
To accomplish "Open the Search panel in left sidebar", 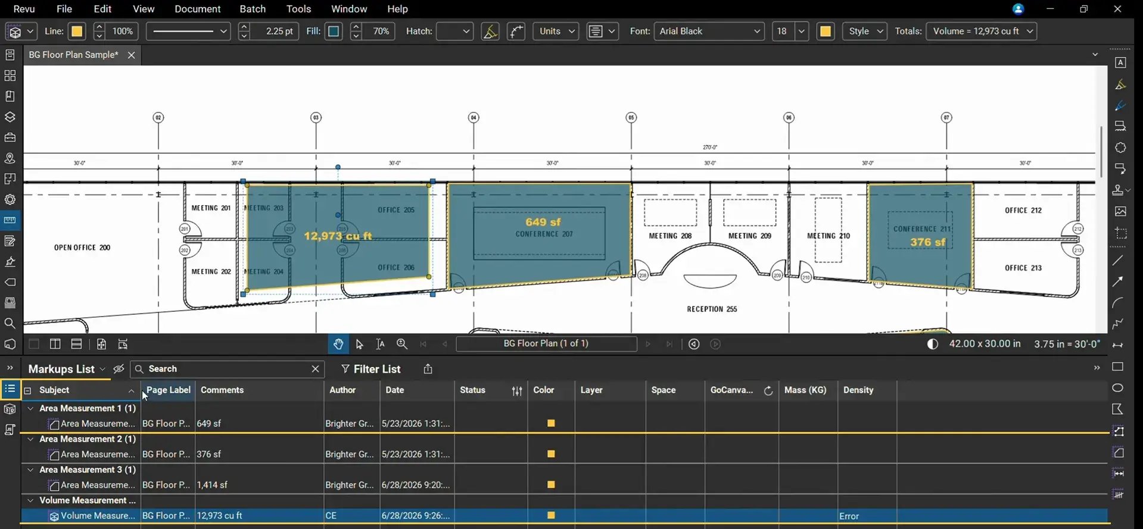I will (10, 324).
